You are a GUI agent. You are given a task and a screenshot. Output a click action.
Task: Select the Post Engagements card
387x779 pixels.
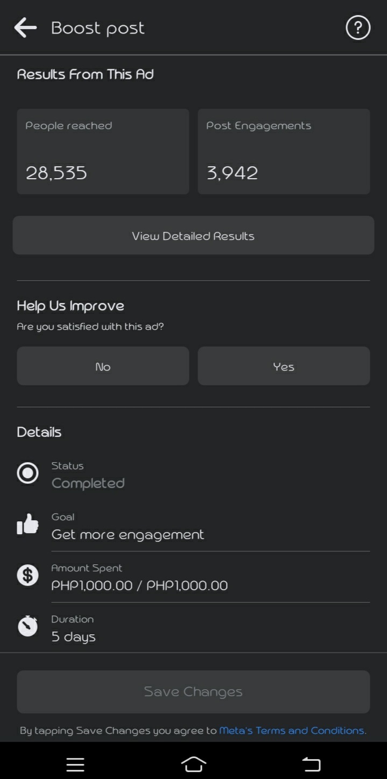tap(284, 152)
